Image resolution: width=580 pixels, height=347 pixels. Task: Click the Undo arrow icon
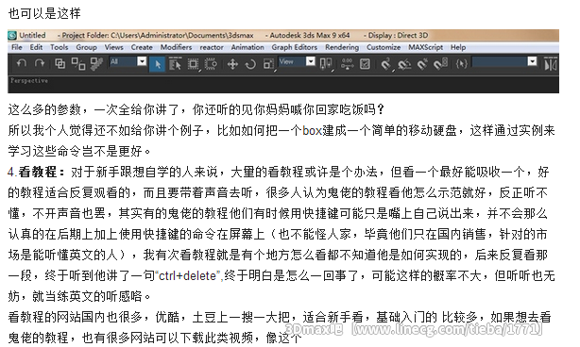point(22,64)
